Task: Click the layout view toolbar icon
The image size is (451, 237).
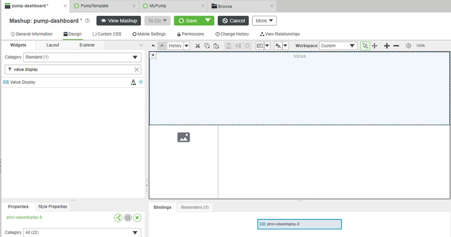Action: click(260, 46)
